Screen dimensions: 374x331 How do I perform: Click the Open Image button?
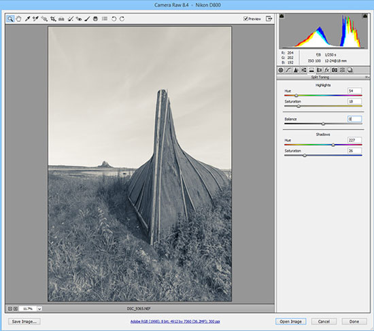(x=290, y=321)
